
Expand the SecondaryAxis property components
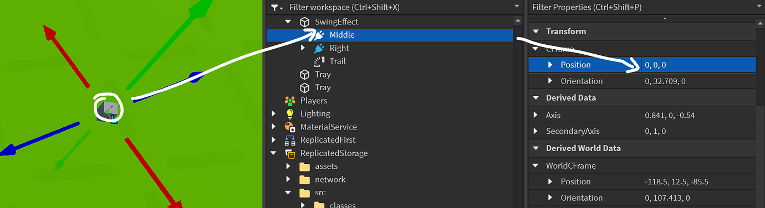point(535,131)
